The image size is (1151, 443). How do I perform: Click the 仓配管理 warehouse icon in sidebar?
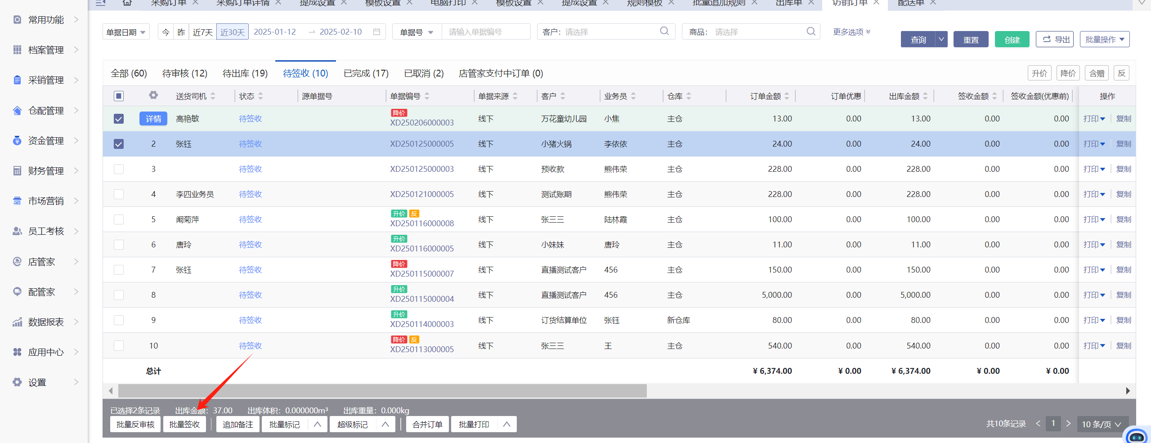17,111
